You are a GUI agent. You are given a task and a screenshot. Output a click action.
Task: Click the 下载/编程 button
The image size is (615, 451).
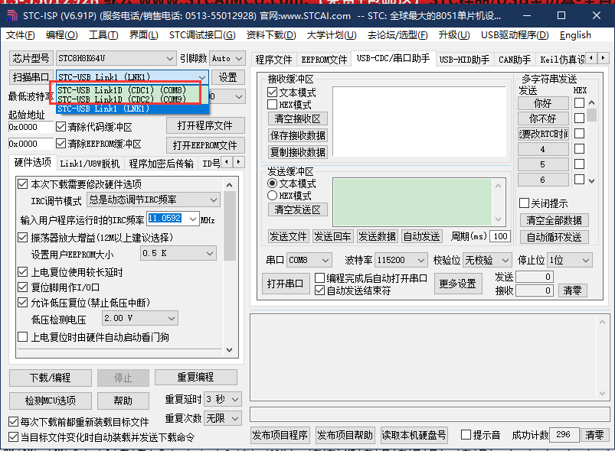point(51,378)
